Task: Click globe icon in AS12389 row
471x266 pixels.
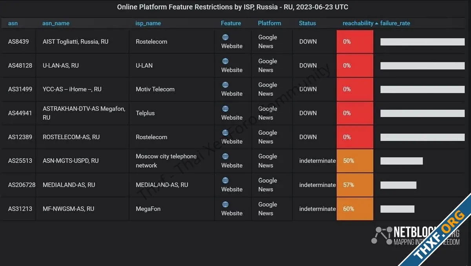Action: point(225,132)
